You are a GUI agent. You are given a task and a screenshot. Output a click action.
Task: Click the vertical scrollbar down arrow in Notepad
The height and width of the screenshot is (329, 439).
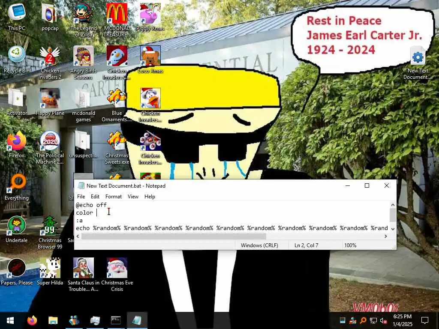tap(393, 229)
